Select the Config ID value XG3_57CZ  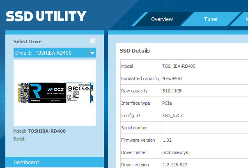click(x=173, y=115)
